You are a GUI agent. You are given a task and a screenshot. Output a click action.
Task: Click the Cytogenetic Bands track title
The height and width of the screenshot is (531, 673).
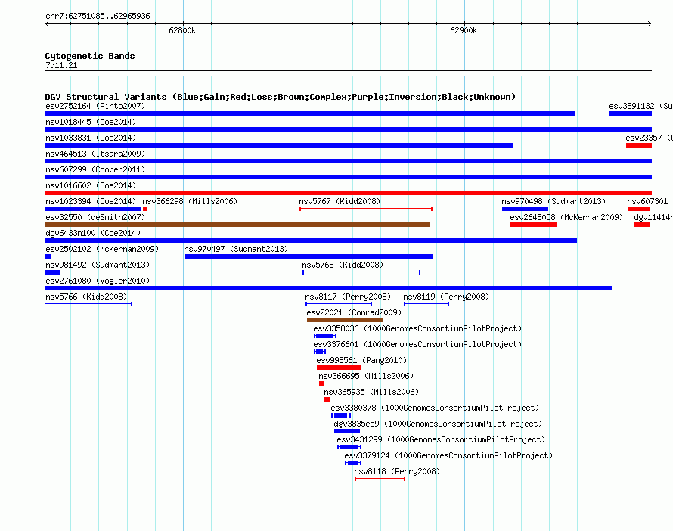pos(90,56)
